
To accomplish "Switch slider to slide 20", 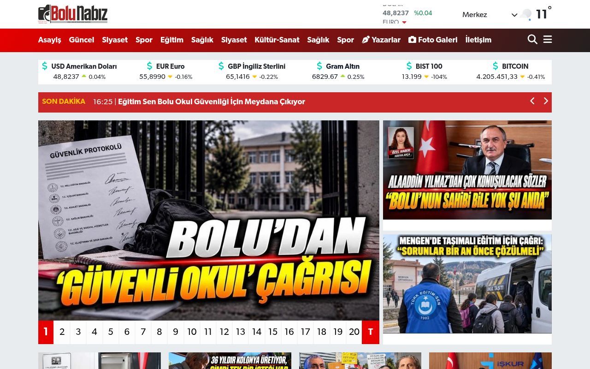I will tap(354, 332).
